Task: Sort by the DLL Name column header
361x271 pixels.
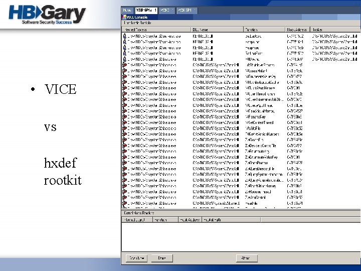Action: (217, 30)
